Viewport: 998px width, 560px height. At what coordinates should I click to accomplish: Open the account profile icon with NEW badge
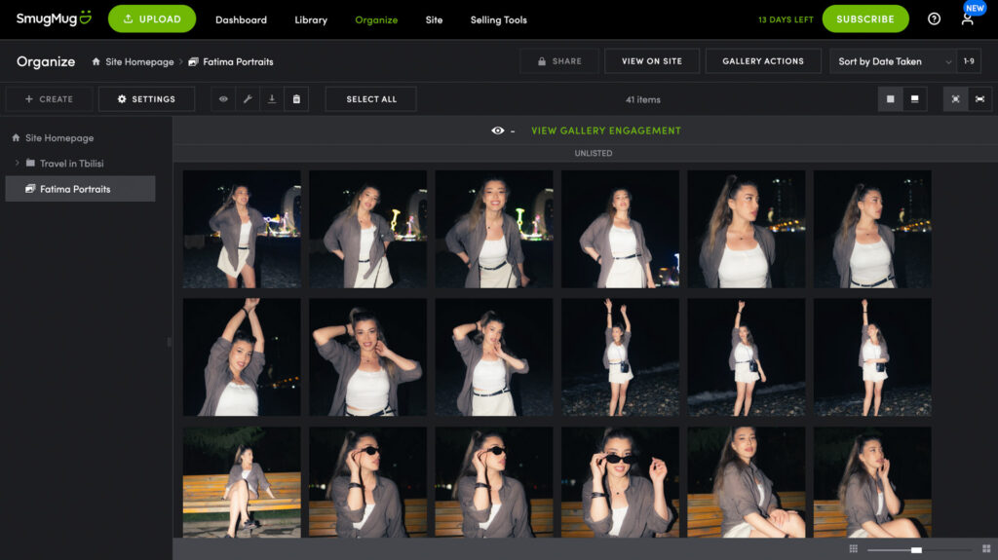[968, 19]
